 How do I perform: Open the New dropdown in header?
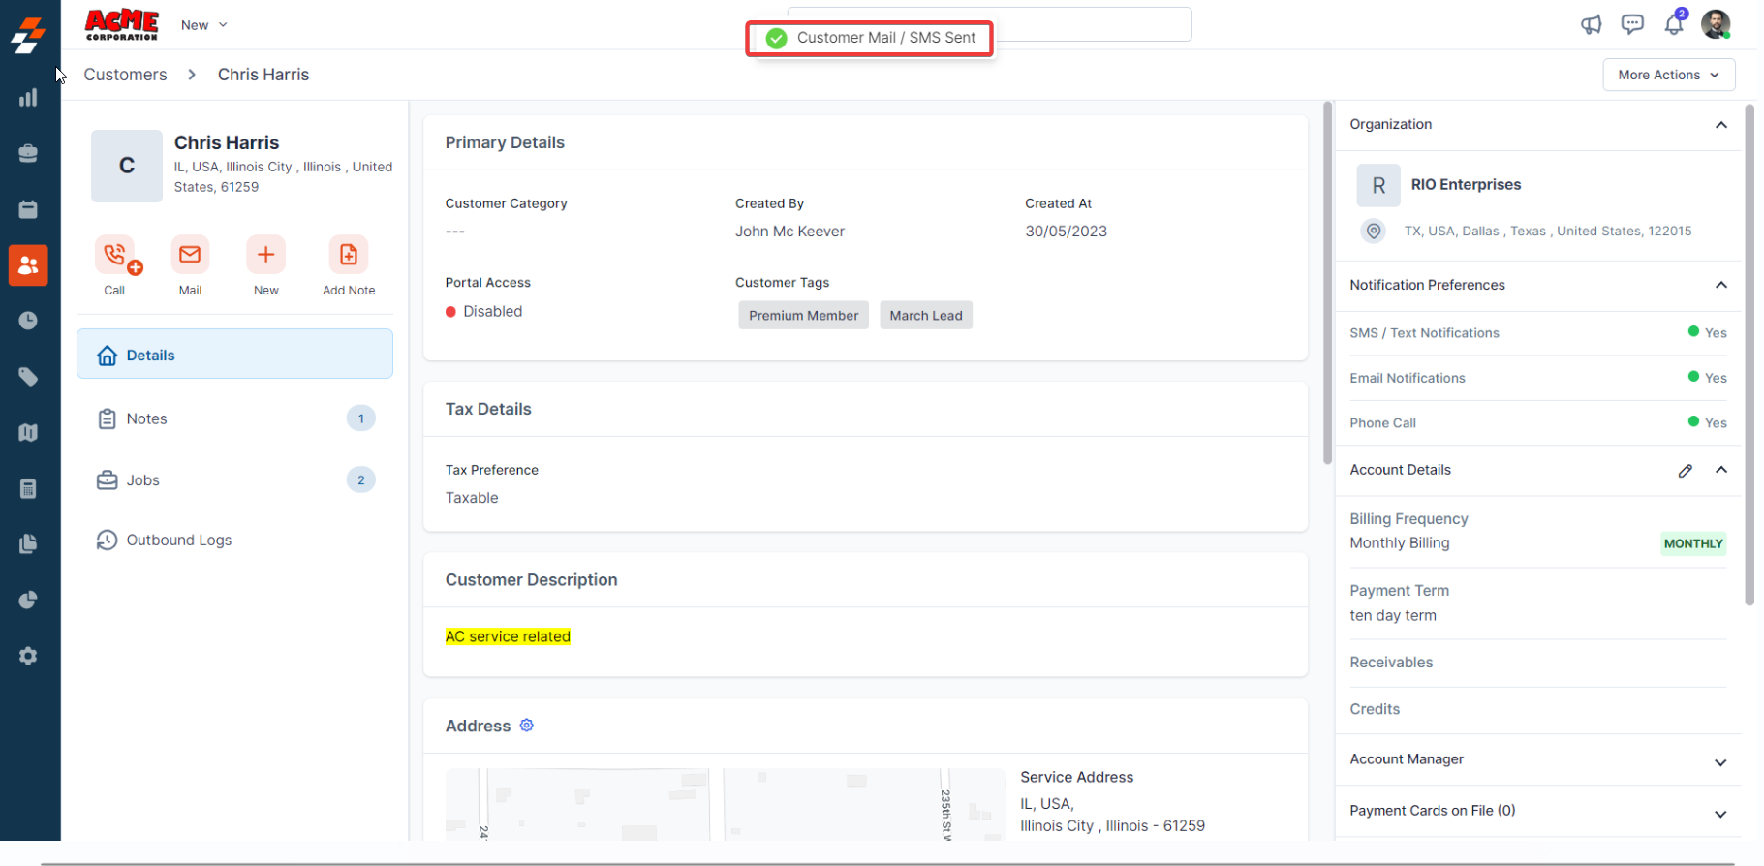(203, 25)
